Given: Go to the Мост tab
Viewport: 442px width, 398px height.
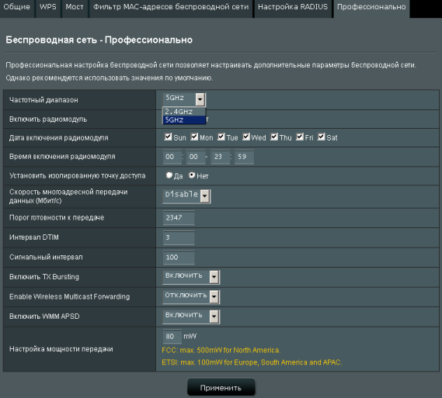Looking at the screenshot, I should point(75,7).
